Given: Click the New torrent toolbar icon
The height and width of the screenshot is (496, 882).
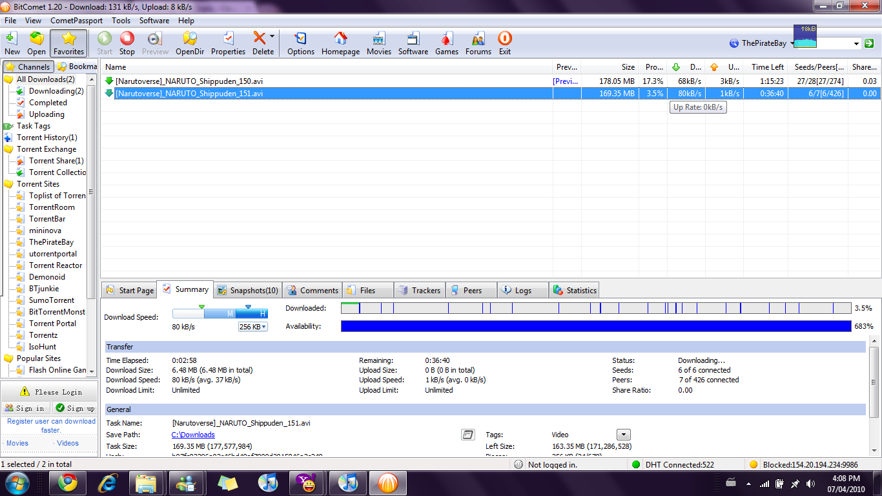Looking at the screenshot, I should click(12, 43).
